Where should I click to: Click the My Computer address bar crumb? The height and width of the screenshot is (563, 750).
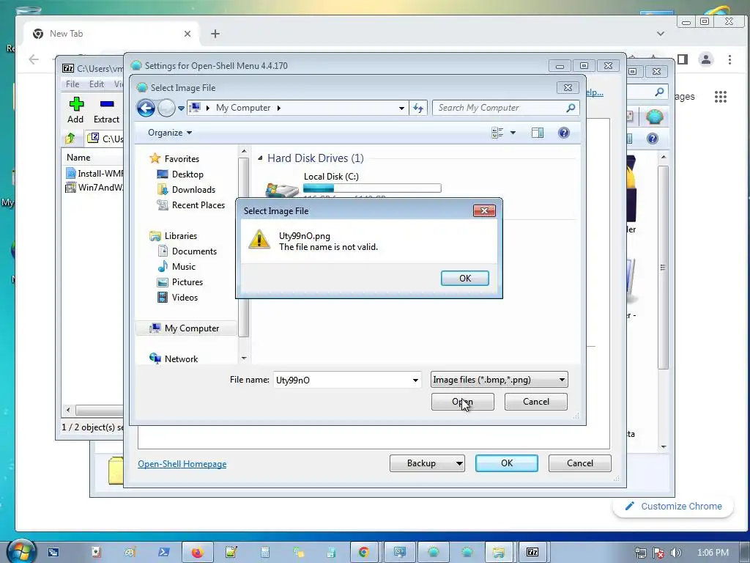[x=243, y=108]
